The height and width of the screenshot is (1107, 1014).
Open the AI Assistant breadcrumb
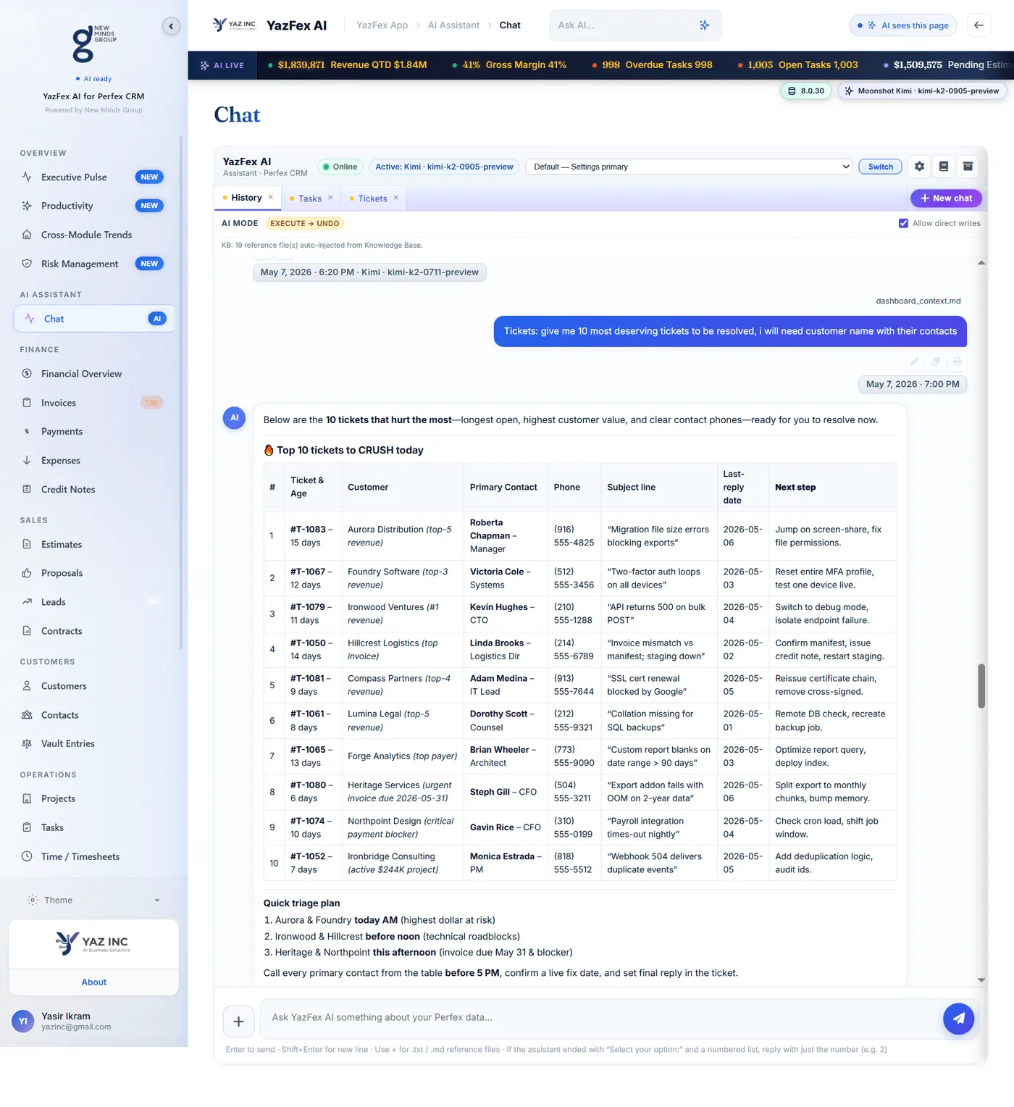coord(453,25)
